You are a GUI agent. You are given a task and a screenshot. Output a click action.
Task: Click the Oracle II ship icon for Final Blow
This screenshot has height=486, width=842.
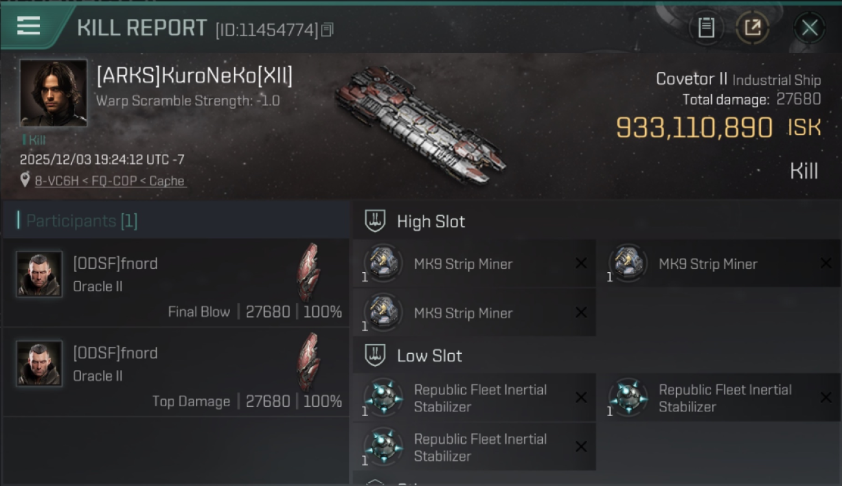tap(308, 272)
